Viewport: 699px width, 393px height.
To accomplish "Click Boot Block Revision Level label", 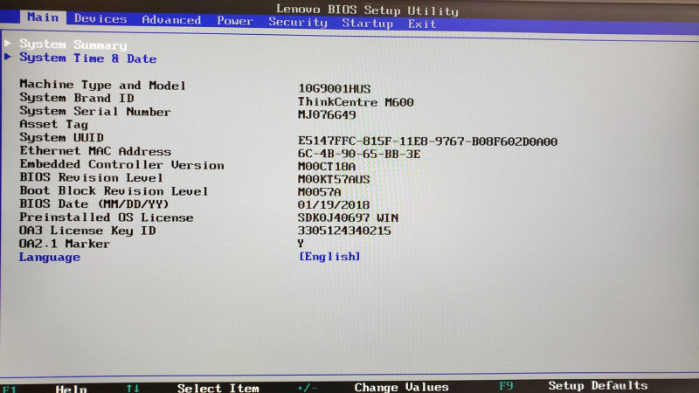I will click(x=114, y=190).
